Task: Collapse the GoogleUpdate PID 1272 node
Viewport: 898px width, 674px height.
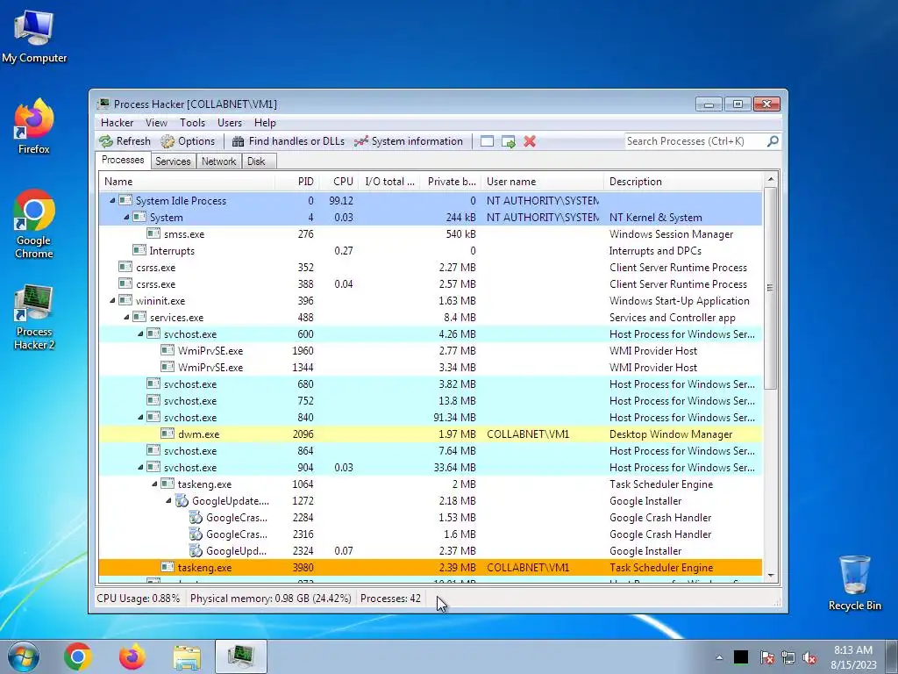Action: (168, 501)
